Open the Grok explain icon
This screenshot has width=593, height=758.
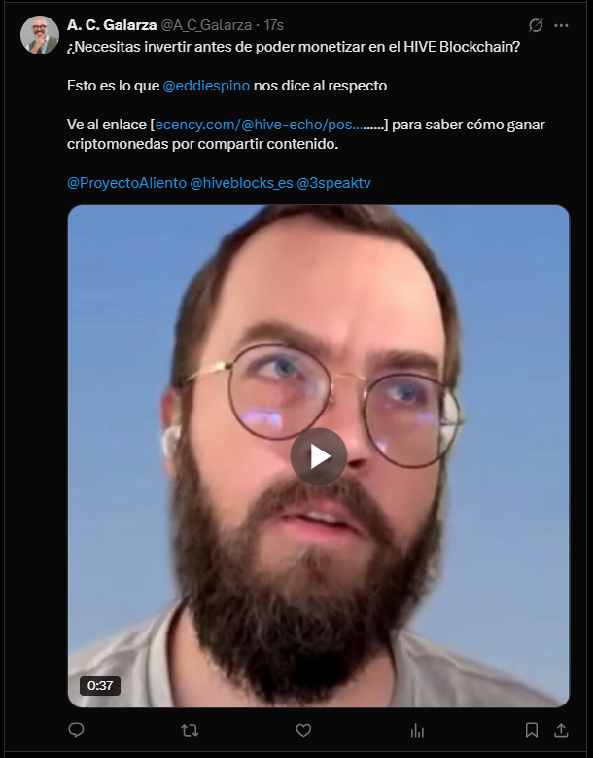coord(535,25)
